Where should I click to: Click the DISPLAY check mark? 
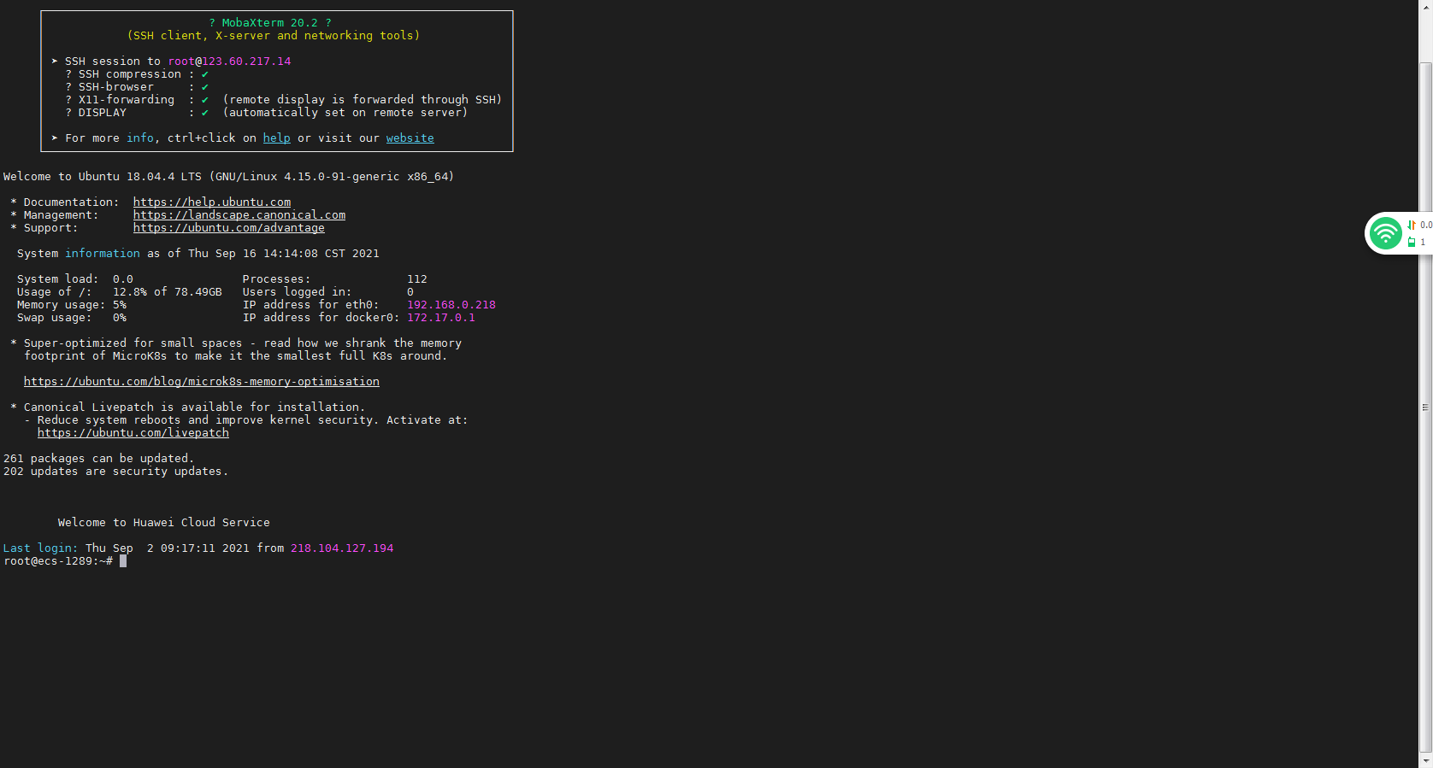tap(205, 113)
